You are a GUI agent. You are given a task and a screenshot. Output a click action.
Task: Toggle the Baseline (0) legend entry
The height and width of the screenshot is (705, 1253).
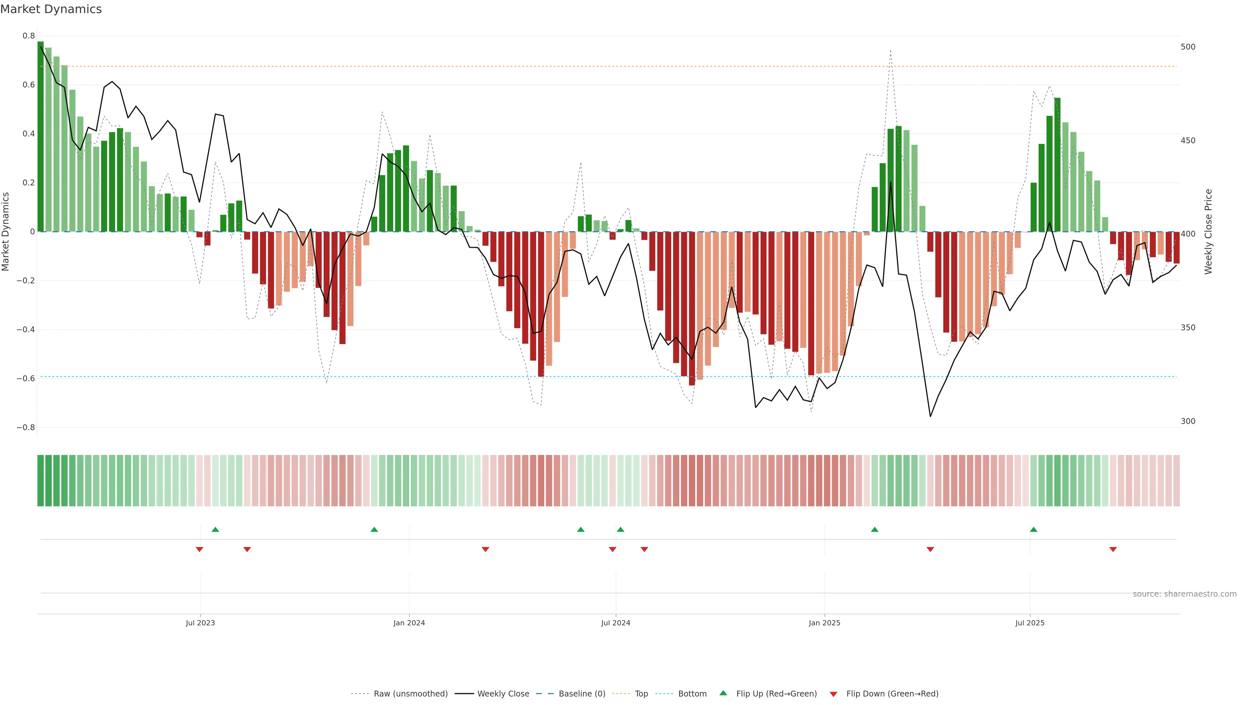(x=582, y=694)
